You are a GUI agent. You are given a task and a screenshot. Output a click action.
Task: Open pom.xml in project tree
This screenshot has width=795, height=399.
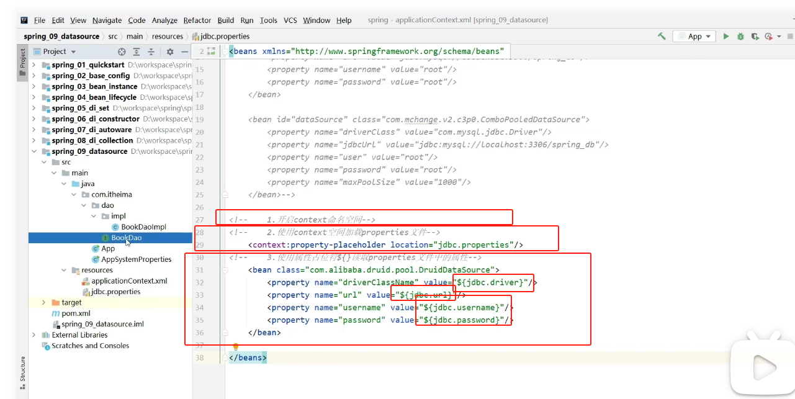[x=76, y=313]
